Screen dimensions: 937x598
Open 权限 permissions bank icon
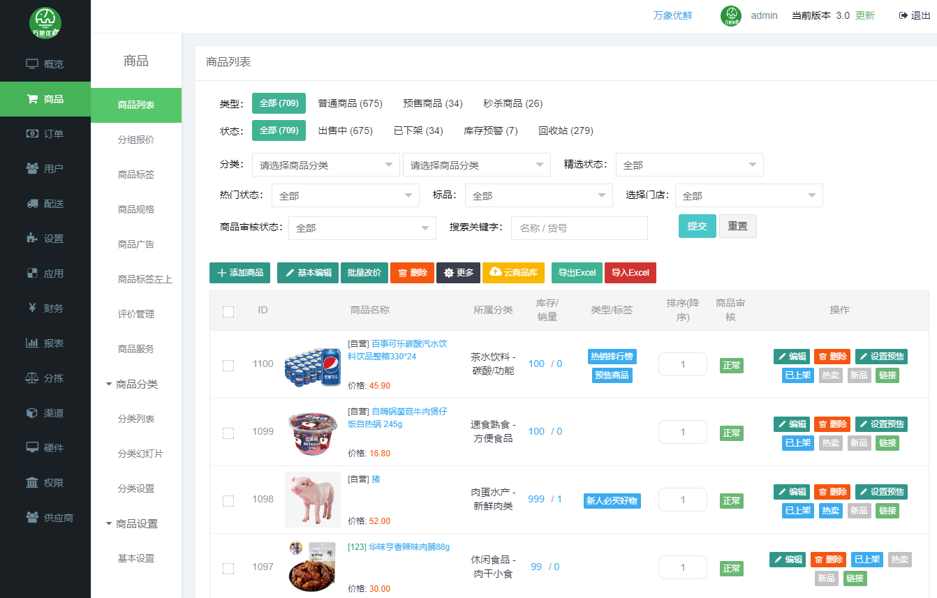pos(32,483)
